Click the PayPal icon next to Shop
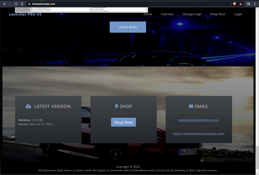Viewport: 259px width, 175px height. click(117, 106)
